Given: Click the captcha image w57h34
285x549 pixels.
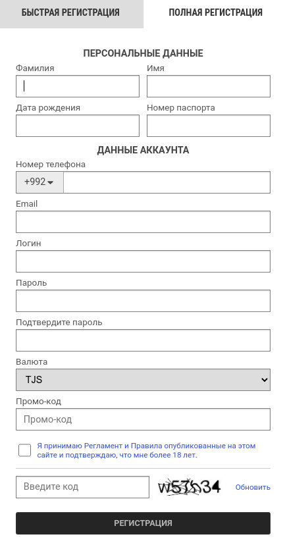Looking at the screenshot, I should click(x=189, y=487).
